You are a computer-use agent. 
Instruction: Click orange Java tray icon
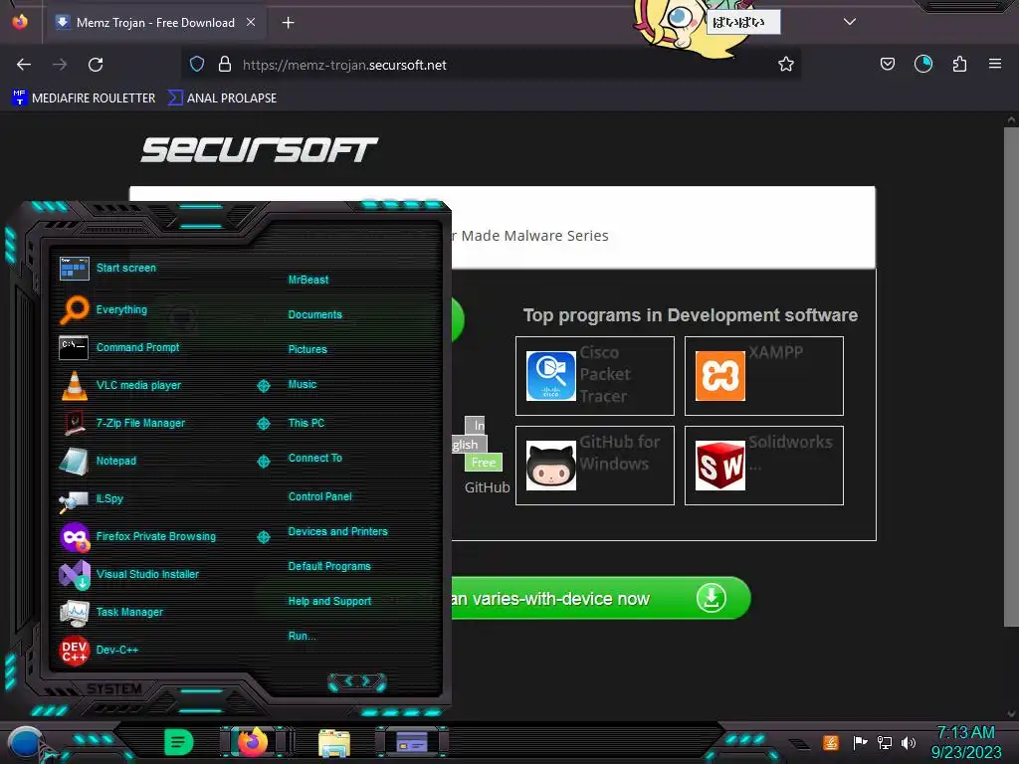tap(831, 742)
